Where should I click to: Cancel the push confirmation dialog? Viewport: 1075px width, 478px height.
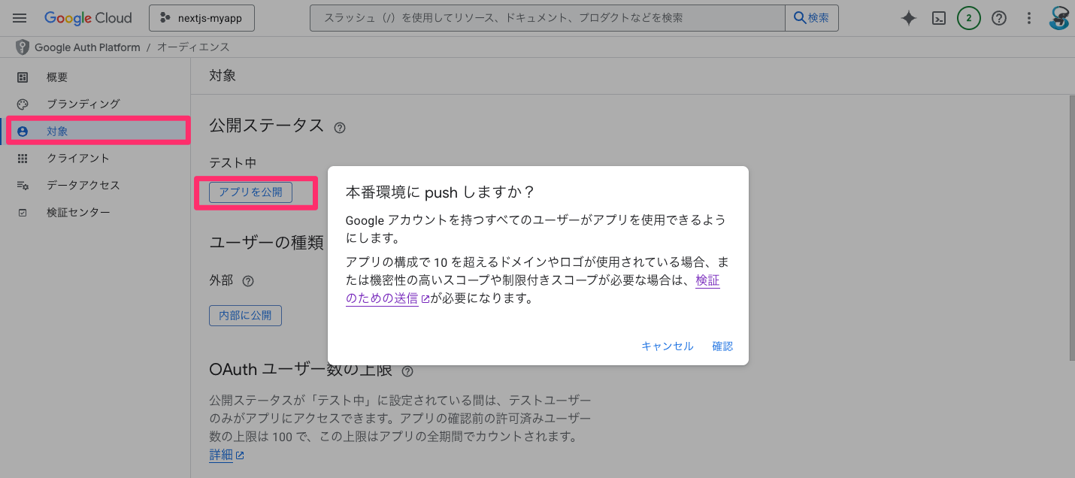pos(666,346)
